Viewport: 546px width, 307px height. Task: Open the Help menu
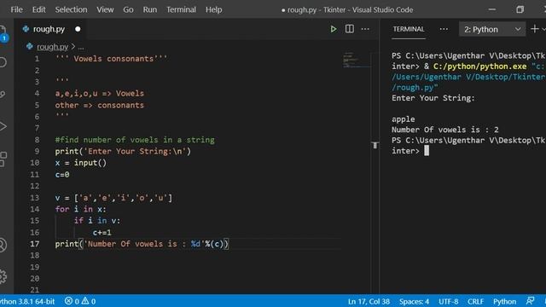[213, 9]
